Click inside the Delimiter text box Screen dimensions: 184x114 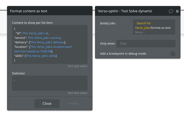coord(50,83)
